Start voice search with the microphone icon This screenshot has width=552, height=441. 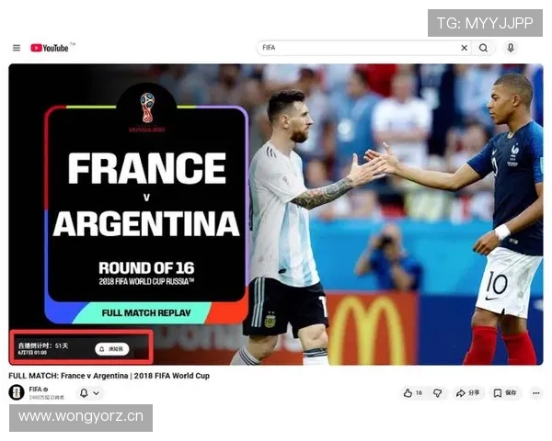click(511, 48)
